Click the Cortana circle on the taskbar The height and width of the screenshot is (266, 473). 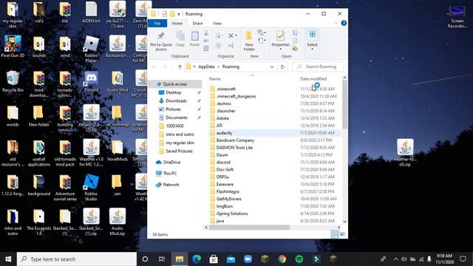pyautogui.click(x=145, y=259)
